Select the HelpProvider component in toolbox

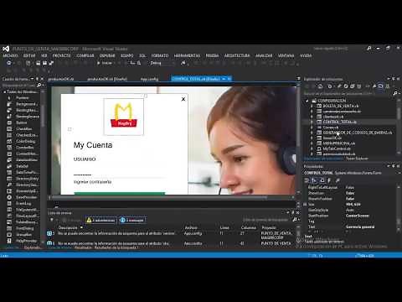(x=23, y=241)
